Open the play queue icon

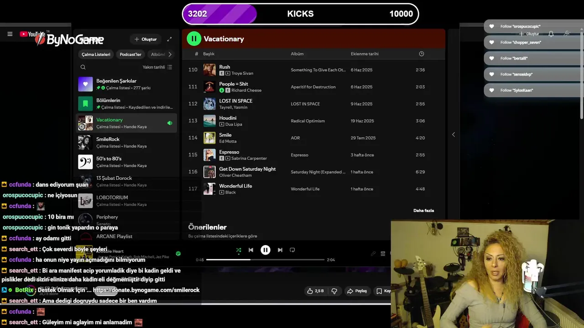(383, 254)
